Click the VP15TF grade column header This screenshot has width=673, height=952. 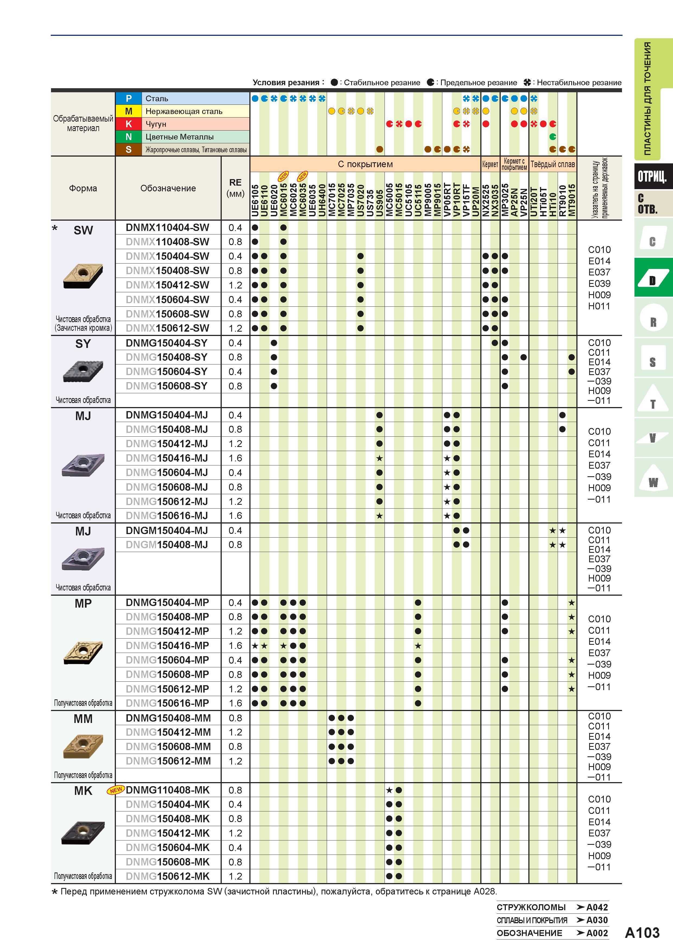click(x=466, y=201)
